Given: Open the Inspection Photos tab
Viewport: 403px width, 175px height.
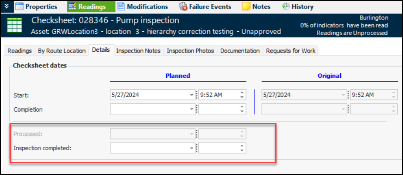Looking at the screenshot, I should 190,51.
